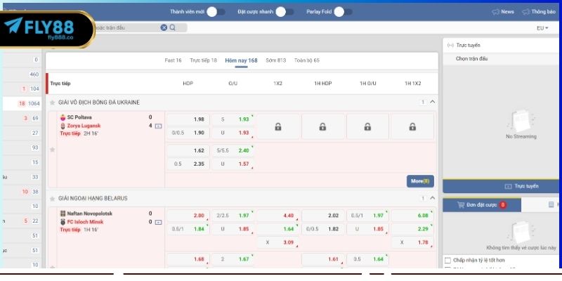Select the Trực tiếp 18 tab
The width and height of the screenshot is (562, 281).
[204, 60]
